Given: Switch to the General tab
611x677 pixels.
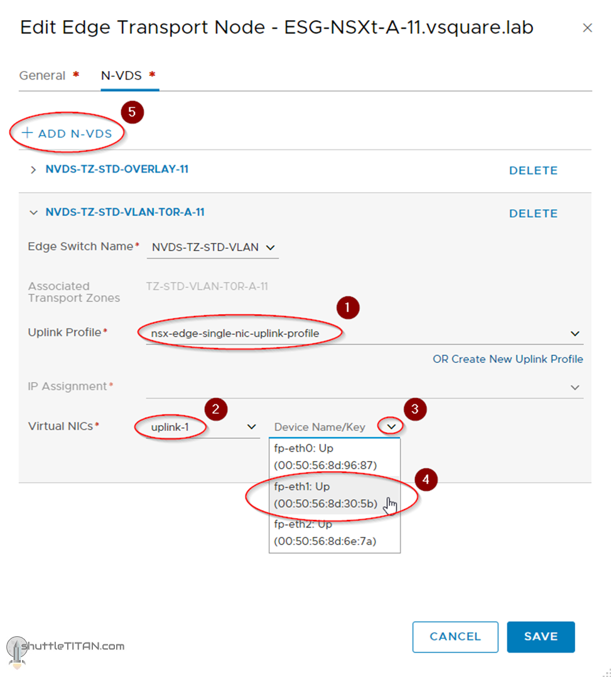Looking at the screenshot, I should (x=43, y=75).
